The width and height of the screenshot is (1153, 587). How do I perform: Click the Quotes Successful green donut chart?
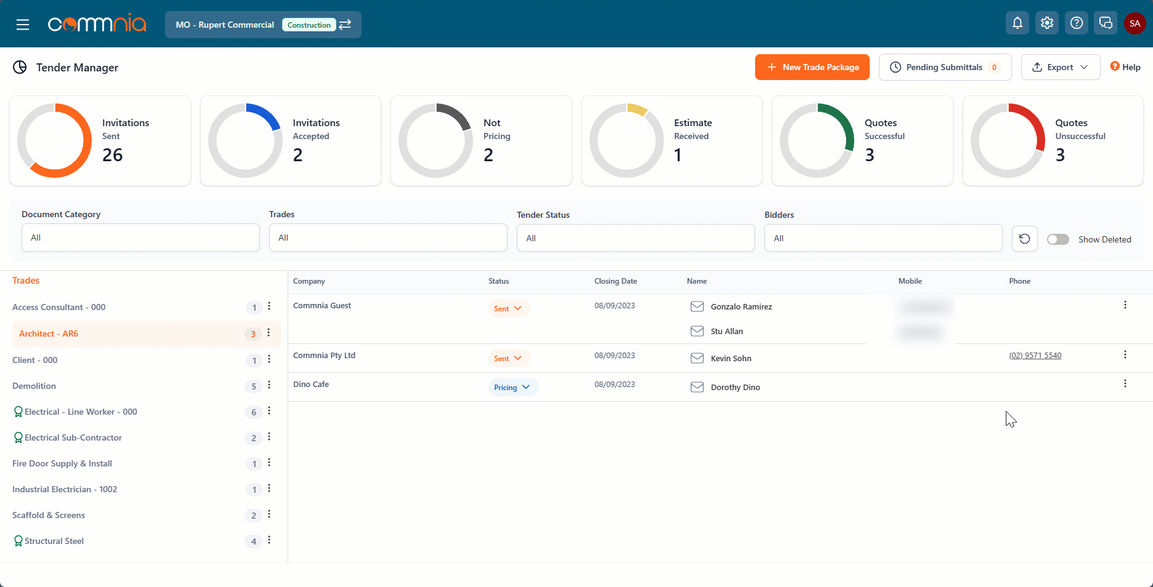point(817,140)
